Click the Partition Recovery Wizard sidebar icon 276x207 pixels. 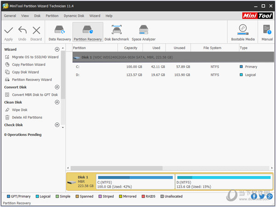click(x=7, y=80)
